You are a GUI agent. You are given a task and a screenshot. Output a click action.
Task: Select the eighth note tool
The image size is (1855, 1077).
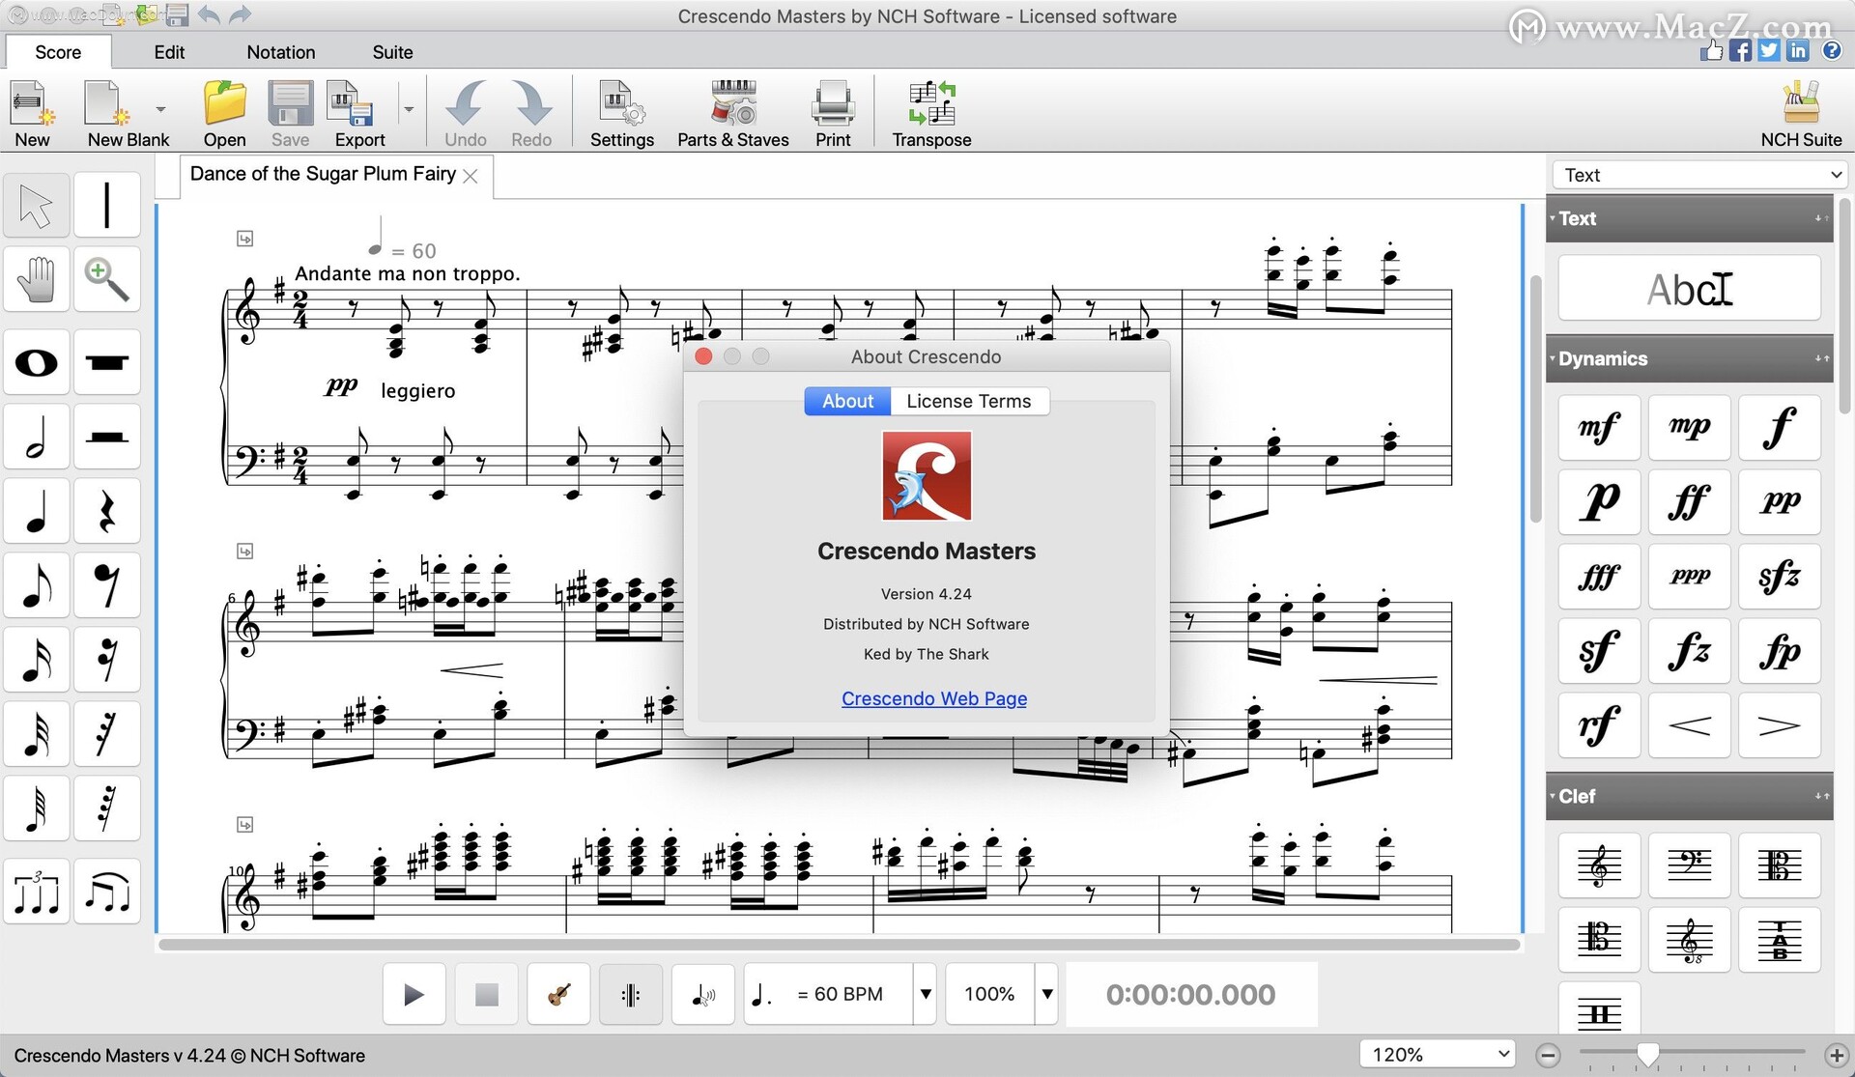(36, 585)
